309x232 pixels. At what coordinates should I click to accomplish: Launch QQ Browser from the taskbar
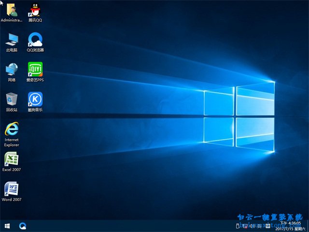(x=23, y=226)
